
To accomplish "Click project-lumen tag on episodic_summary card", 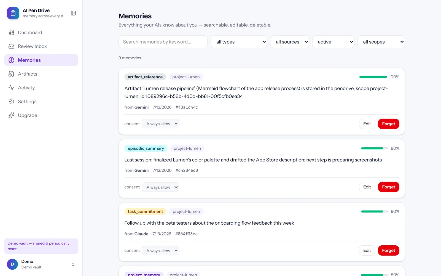I will coord(187,148).
